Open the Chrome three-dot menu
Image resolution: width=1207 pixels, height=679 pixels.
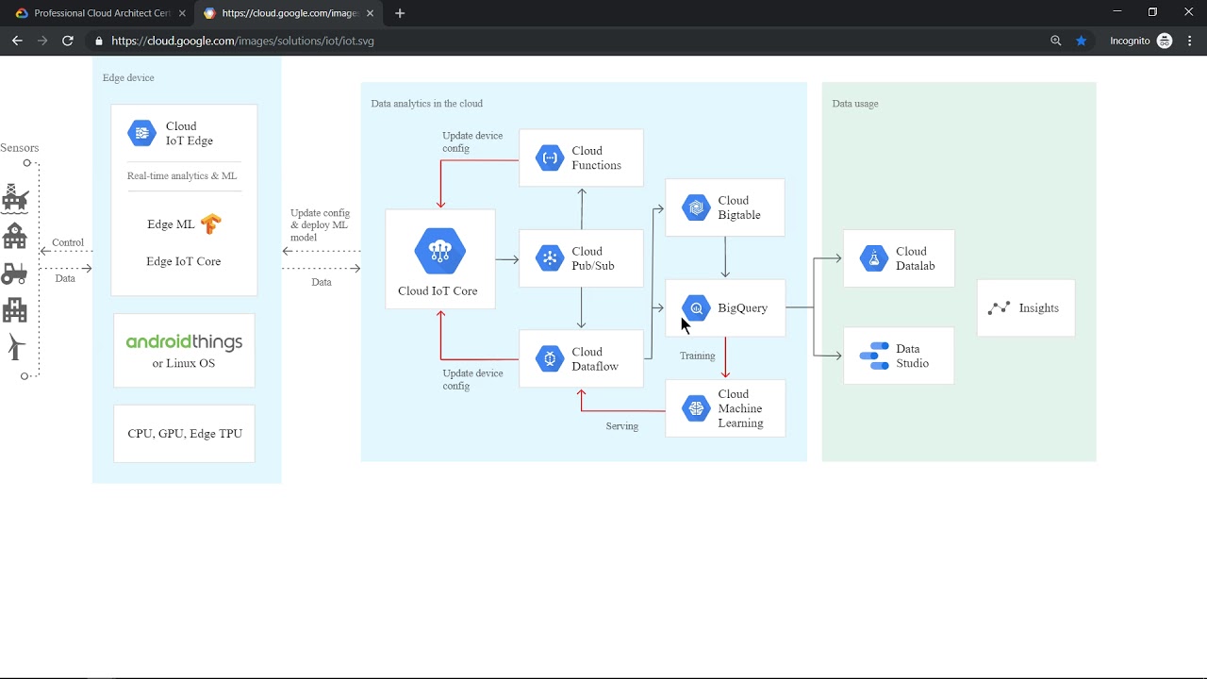click(x=1190, y=41)
